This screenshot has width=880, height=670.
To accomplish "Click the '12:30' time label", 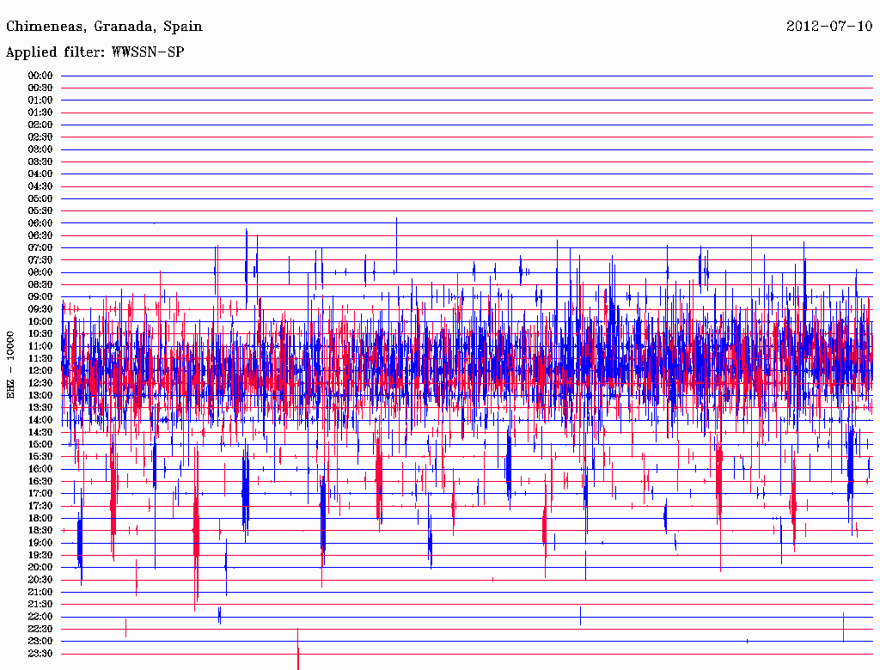I will point(40,383).
